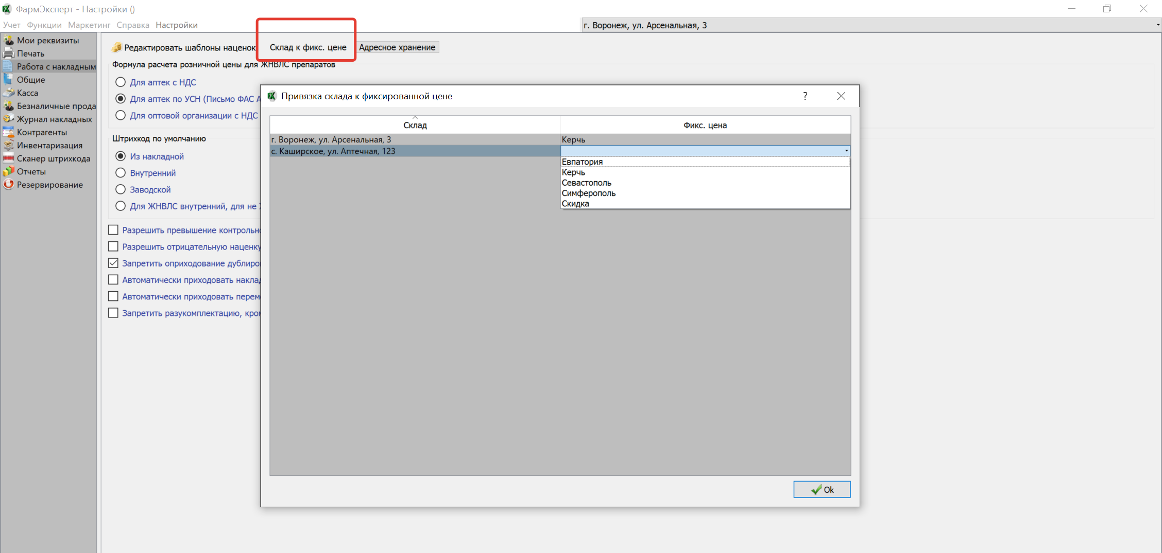
Task: Sort by the Склад column header
Action: [415, 125]
